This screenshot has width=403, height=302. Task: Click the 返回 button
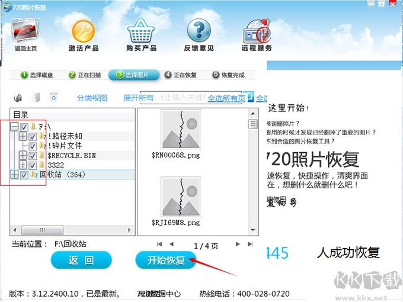(81, 260)
